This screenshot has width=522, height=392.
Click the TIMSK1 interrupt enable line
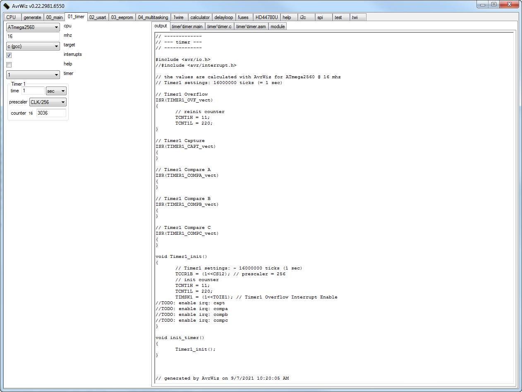tap(256, 297)
